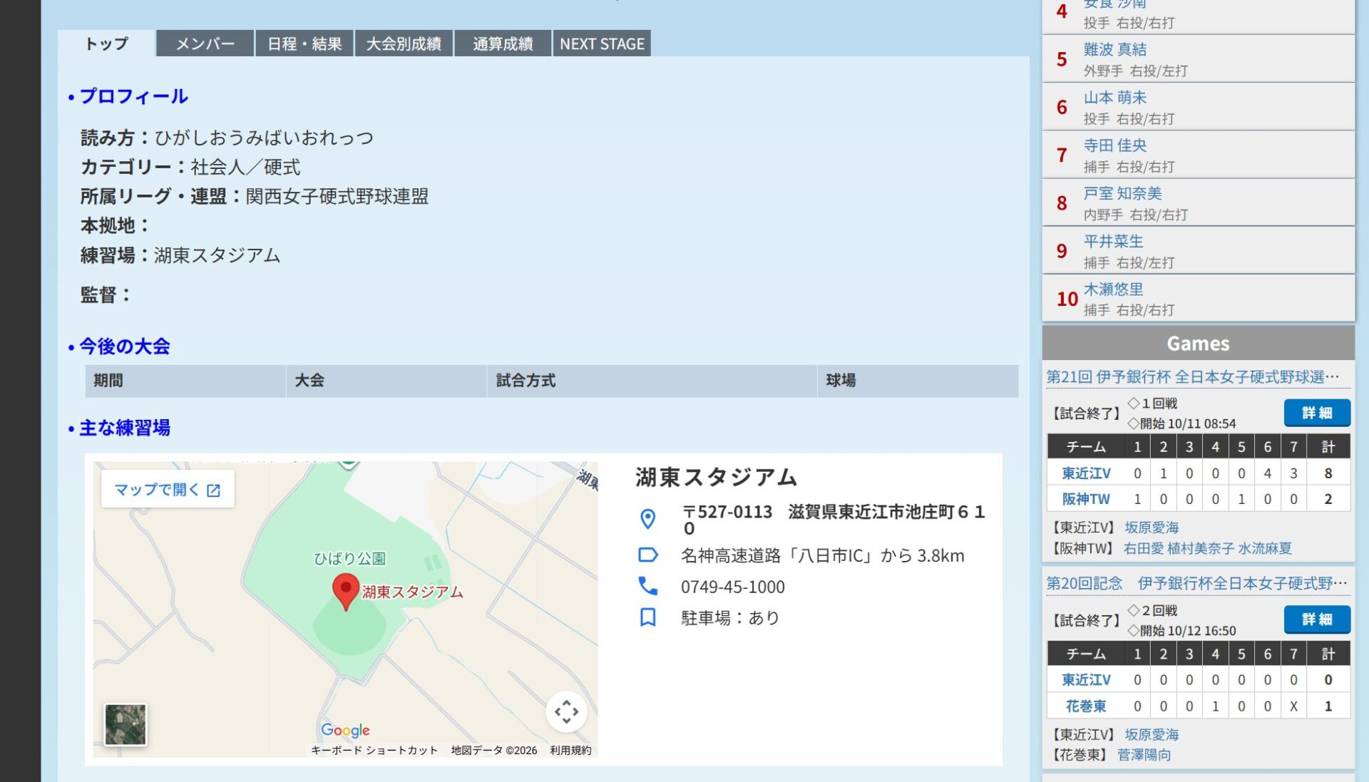
Task: Open map 利用規約 terms link
Action: tap(570, 750)
